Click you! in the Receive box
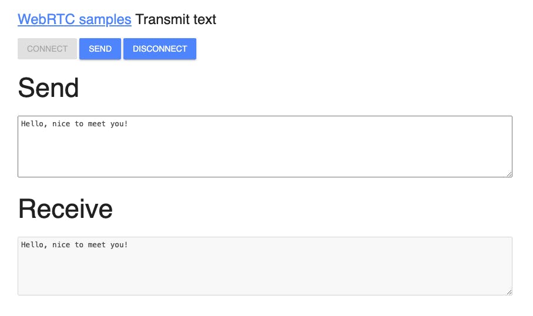The image size is (533, 316). (119, 244)
